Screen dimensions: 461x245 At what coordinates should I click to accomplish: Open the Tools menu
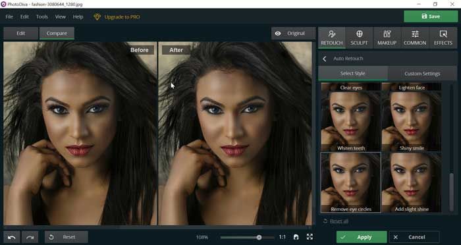(x=42, y=16)
